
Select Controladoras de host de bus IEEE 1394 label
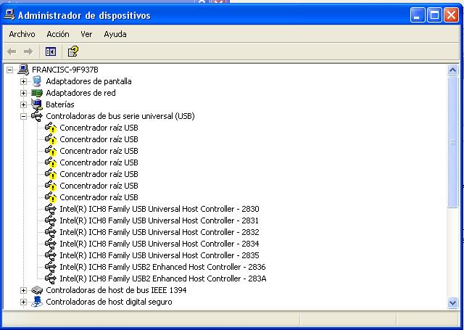click(116, 290)
